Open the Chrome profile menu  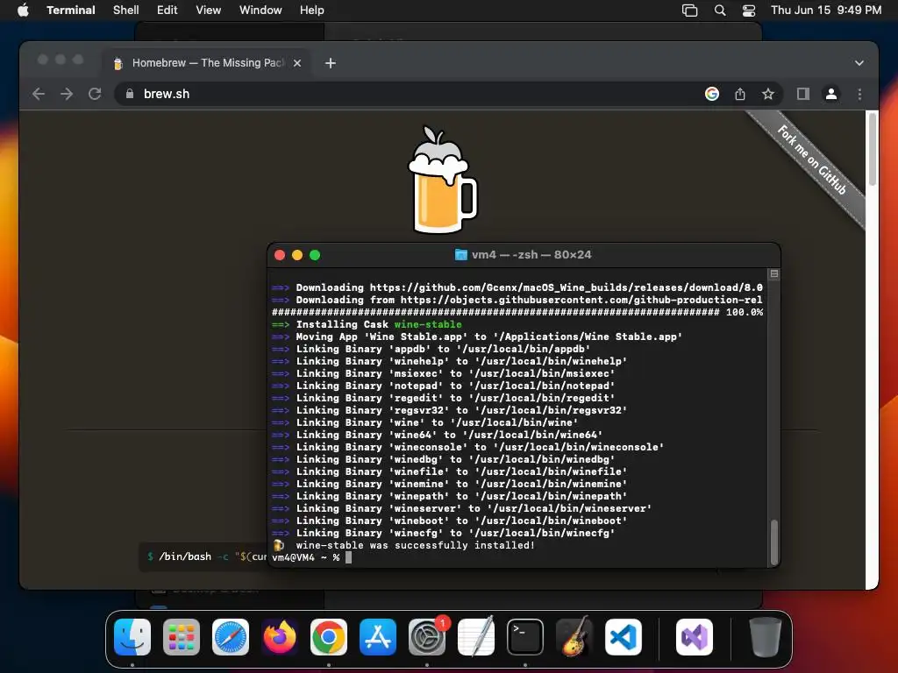pos(831,94)
